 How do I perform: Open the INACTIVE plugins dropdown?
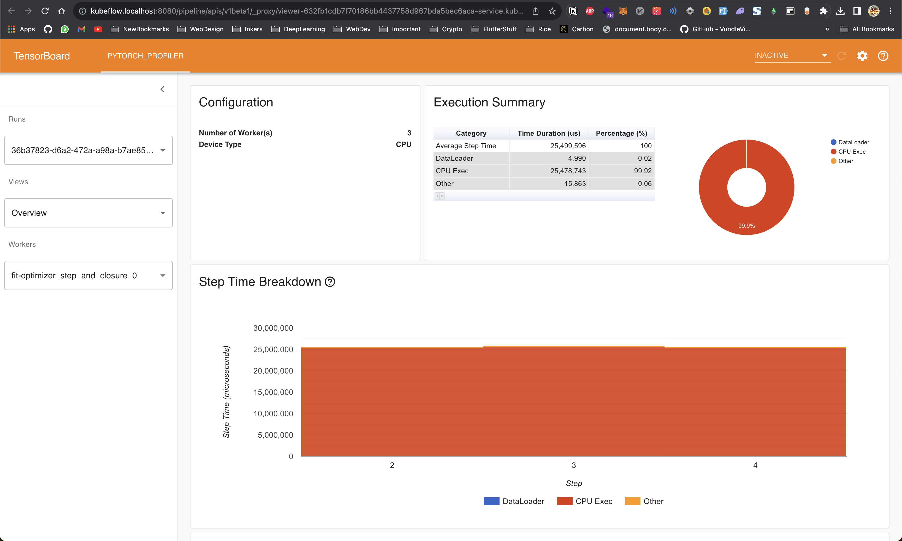792,55
